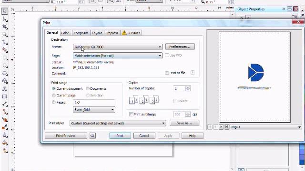Select the Connector tool

(x=5, y=112)
